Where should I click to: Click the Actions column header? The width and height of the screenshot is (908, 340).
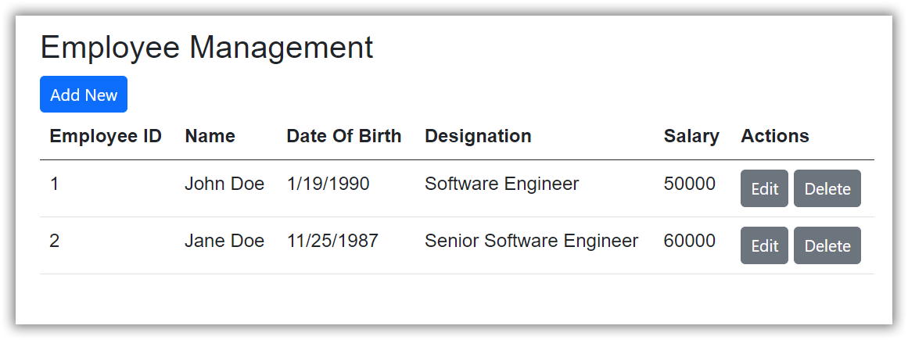tap(774, 136)
